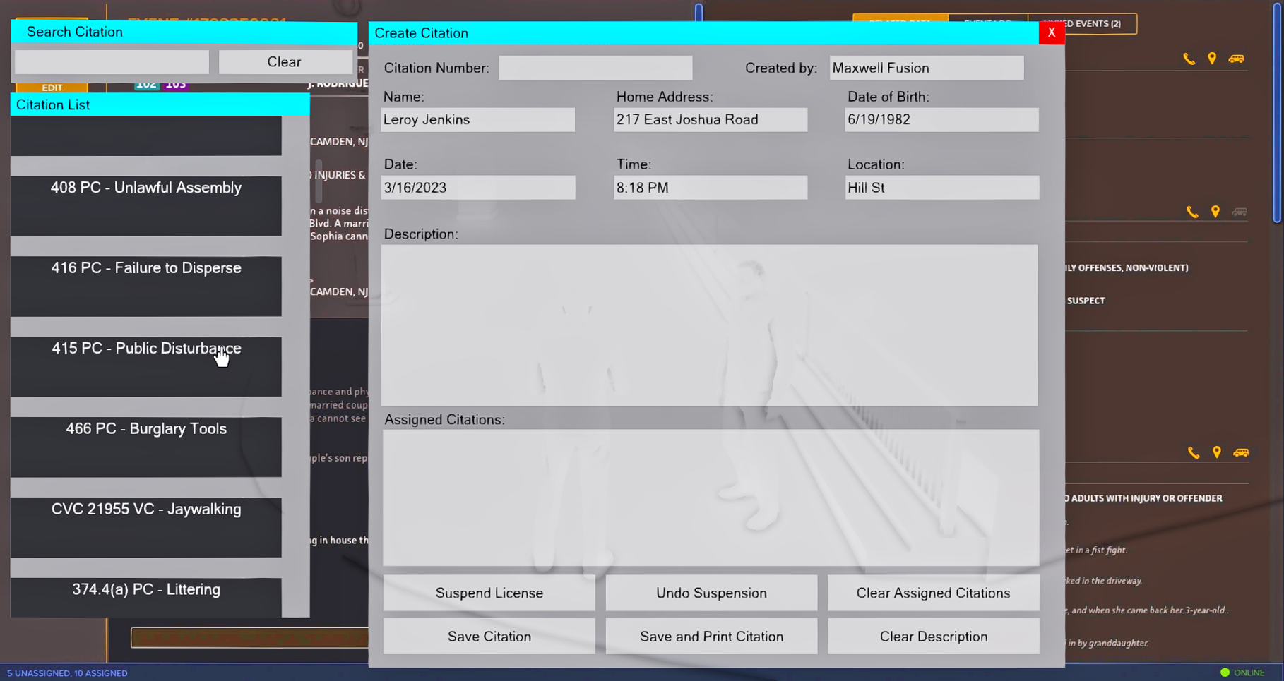Click the orange vehicle icon in the top event row
This screenshot has height=681, width=1284.
tap(1236, 59)
